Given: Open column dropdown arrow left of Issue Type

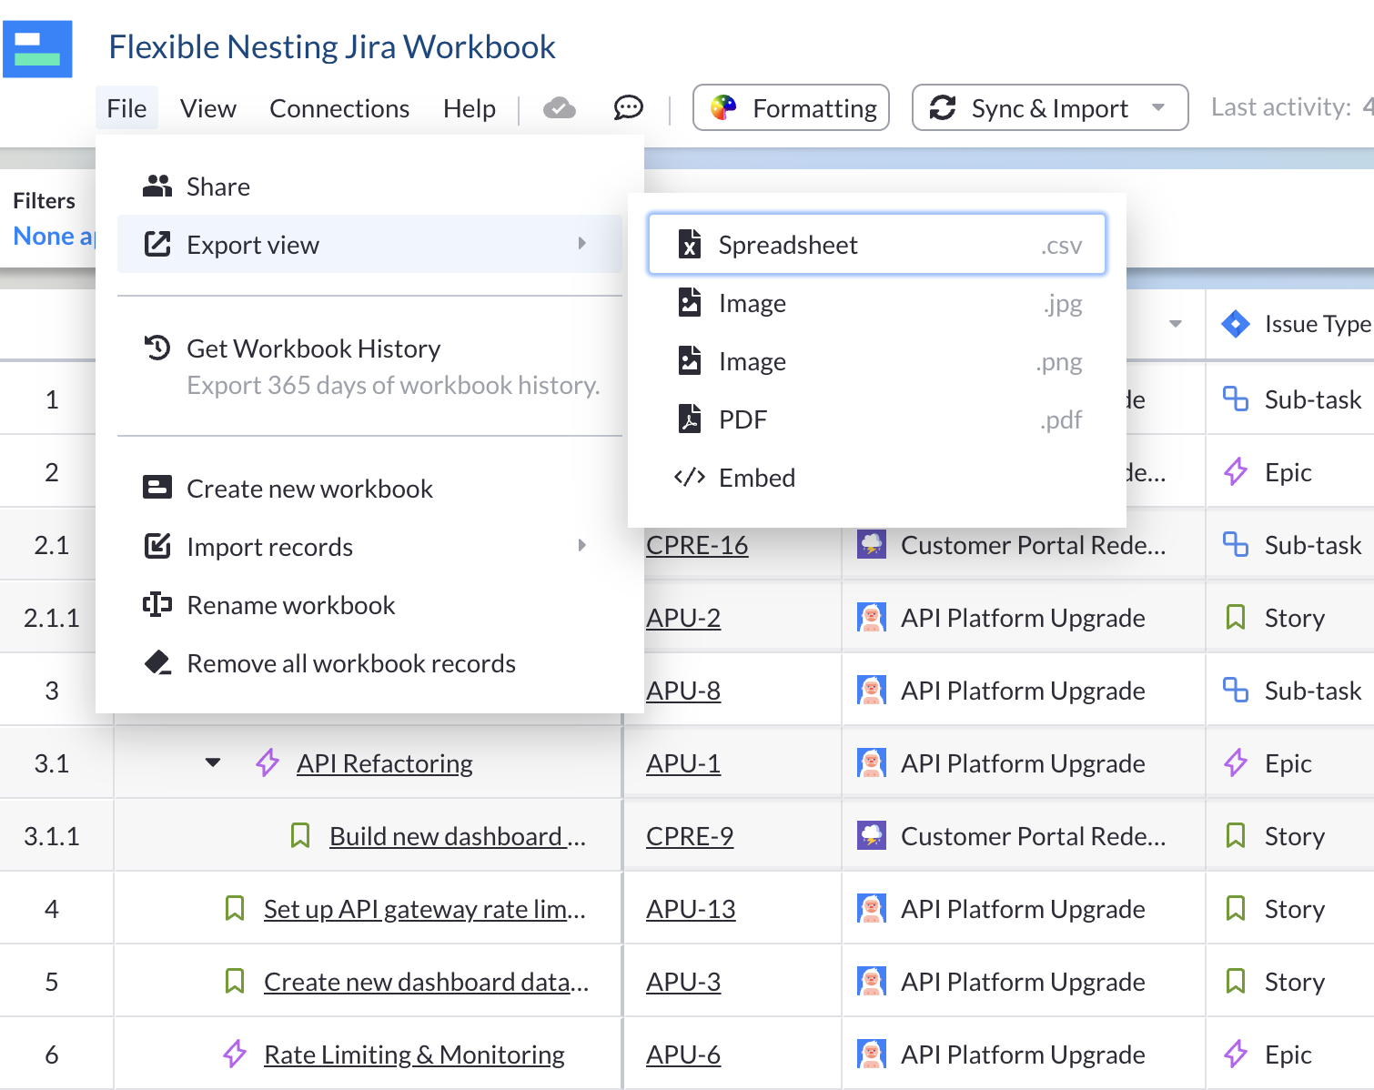Looking at the screenshot, I should coord(1175,324).
